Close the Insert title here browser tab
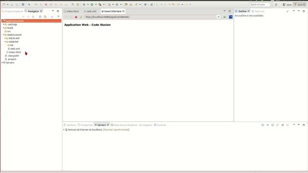The height and width of the screenshot is (173, 308). tap(124, 11)
